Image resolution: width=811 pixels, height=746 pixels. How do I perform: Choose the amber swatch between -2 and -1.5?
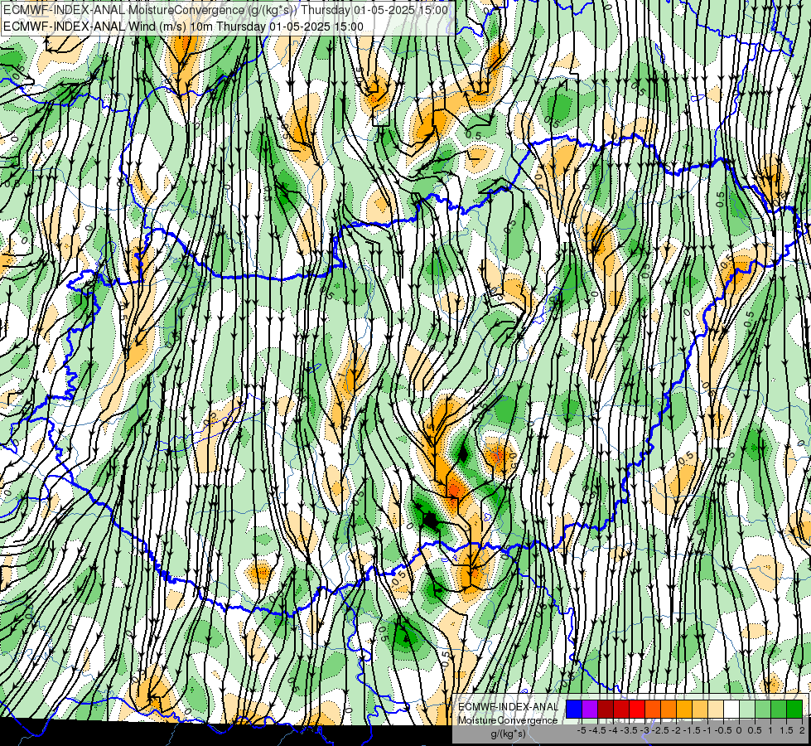click(x=684, y=709)
